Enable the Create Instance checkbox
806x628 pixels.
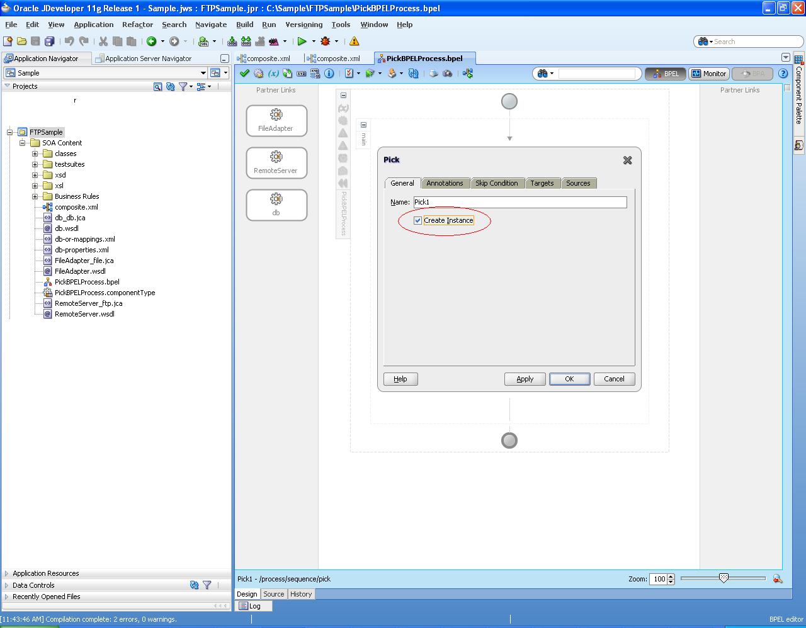point(418,220)
